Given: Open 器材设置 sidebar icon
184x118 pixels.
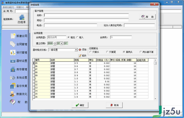Looking at the screenshot, I should (x=13, y=61).
